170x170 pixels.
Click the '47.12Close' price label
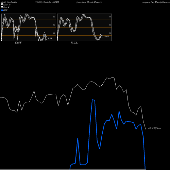[x=154, y=129]
